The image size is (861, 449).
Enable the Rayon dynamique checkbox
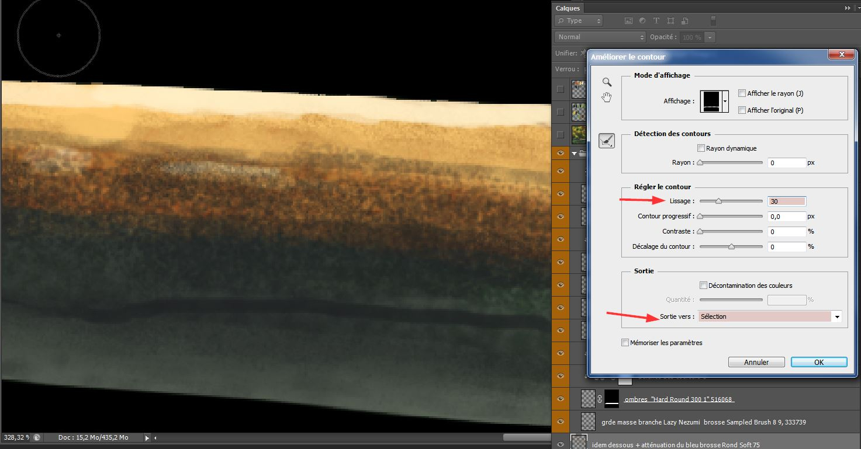701,148
